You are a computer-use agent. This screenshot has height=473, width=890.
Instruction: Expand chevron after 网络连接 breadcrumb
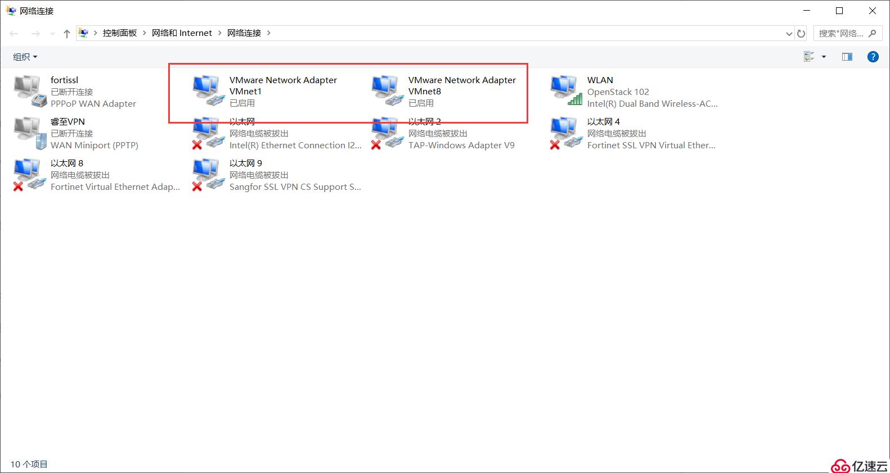coord(269,33)
